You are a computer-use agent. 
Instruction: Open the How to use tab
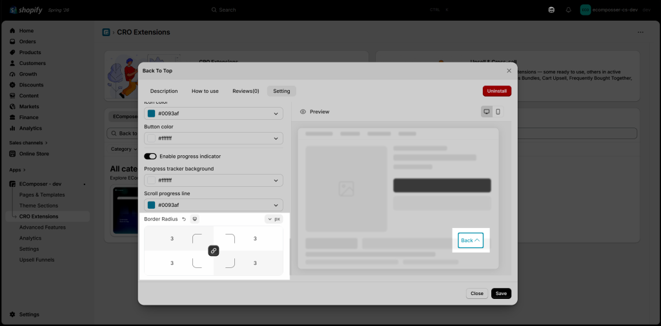[205, 91]
